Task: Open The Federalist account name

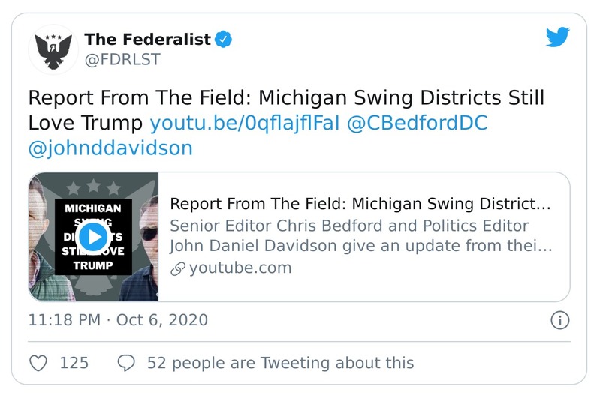Action: pyautogui.click(x=147, y=40)
